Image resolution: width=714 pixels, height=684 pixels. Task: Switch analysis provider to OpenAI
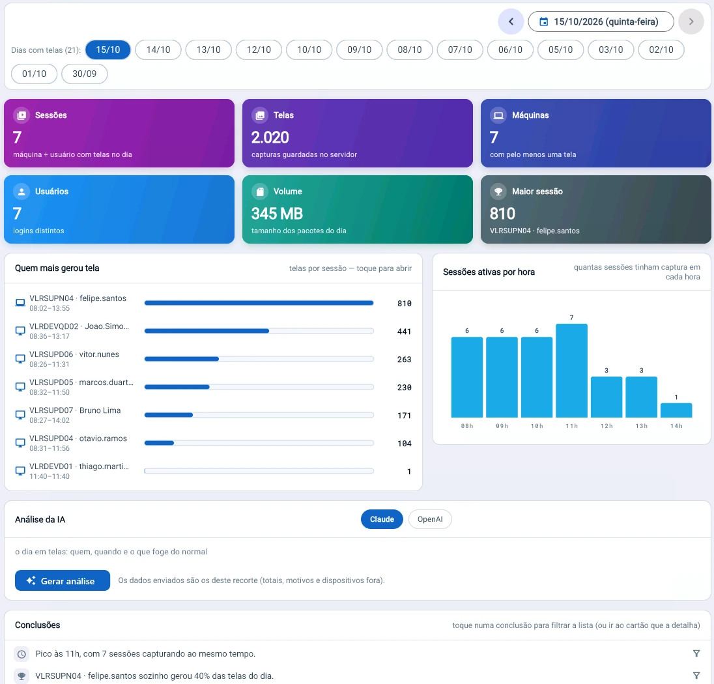point(430,519)
